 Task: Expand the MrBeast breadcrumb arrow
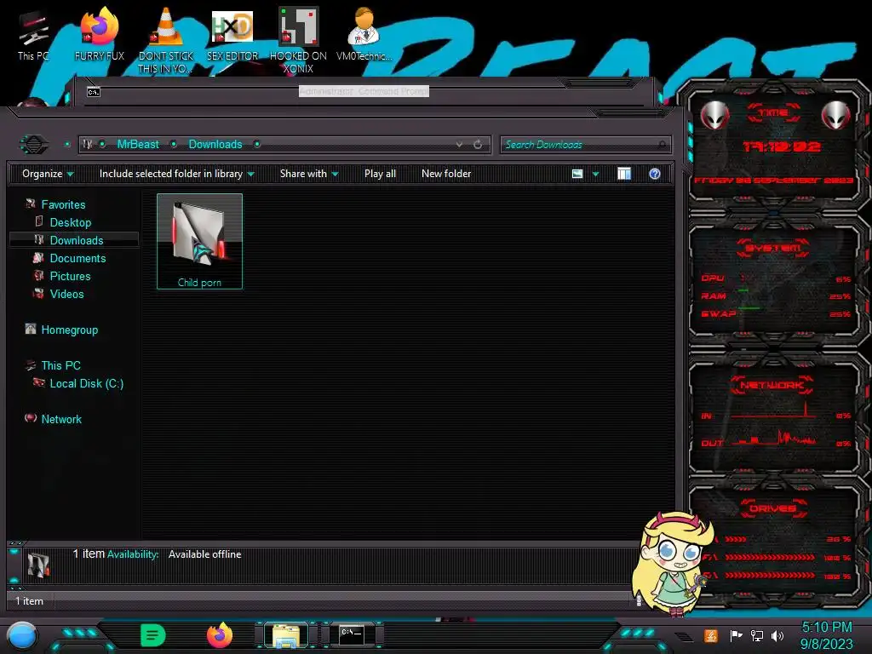coord(174,145)
